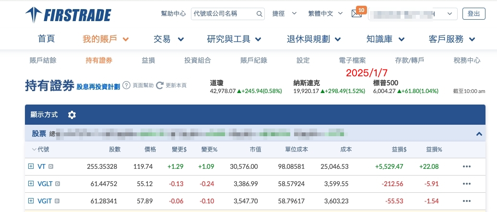This screenshot has width=497, height=212.
Task: Open 股息再投資計劃 link
Action: (98, 86)
